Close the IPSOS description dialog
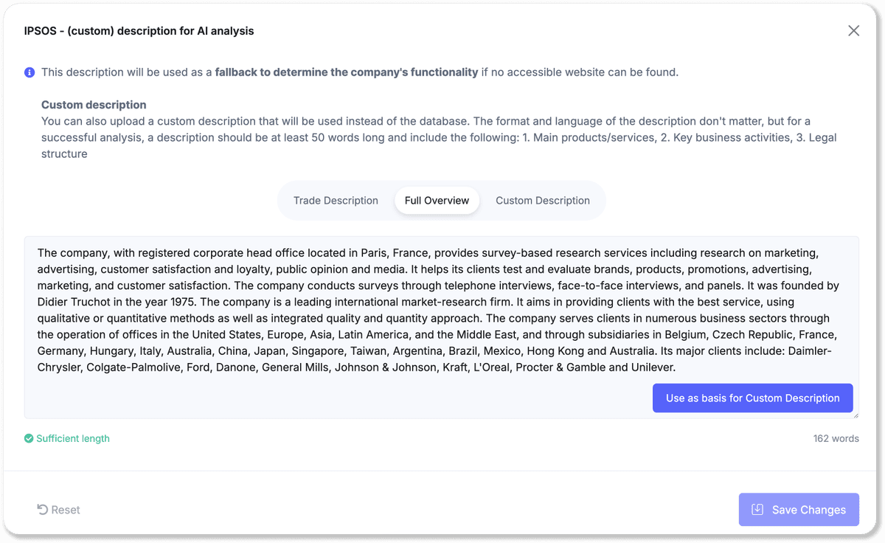Viewport: 885px width, 543px height. point(853,31)
